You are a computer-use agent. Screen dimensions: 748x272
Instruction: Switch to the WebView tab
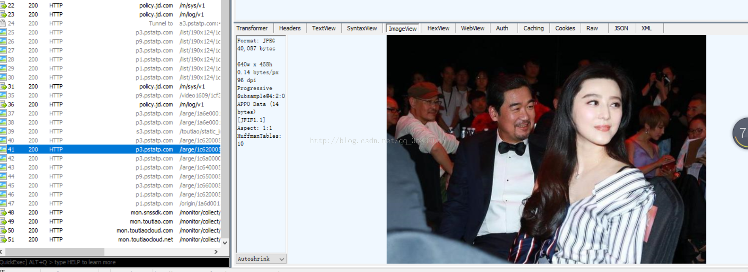pyautogui.click(x=473, y=28)
